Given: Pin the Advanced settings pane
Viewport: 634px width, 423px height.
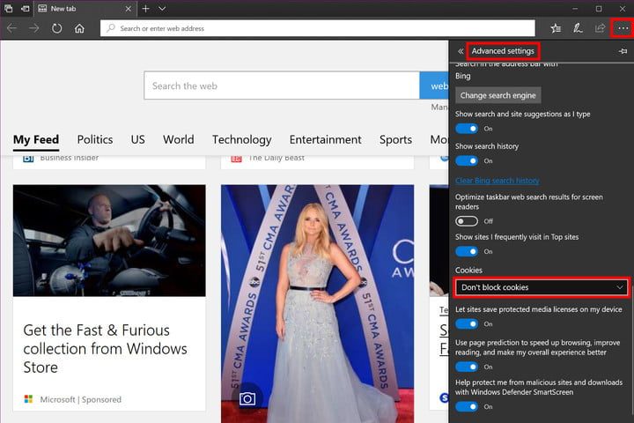Looking at the screenshot, I should pyautogui.click(x=623, y=51).
